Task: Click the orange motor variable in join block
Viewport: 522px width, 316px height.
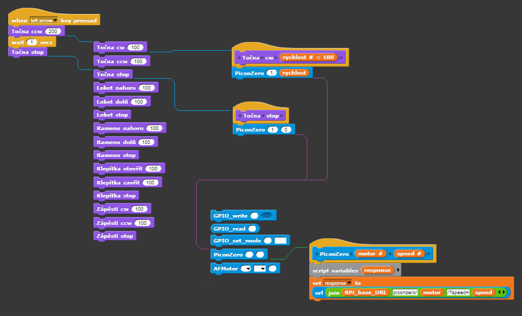Action: [x=432, y=292]
